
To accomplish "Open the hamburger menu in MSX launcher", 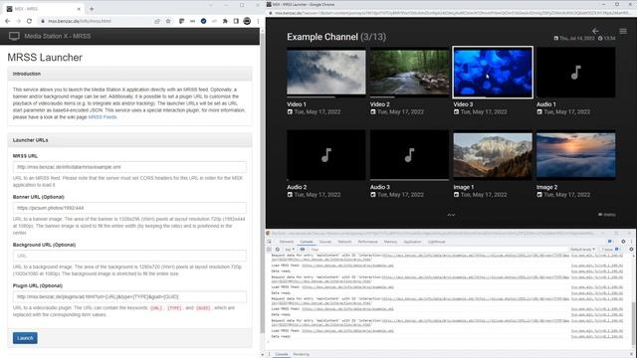I will [623, 31].
